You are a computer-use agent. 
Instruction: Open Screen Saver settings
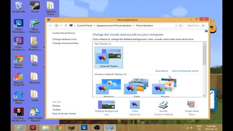point(192,108)
